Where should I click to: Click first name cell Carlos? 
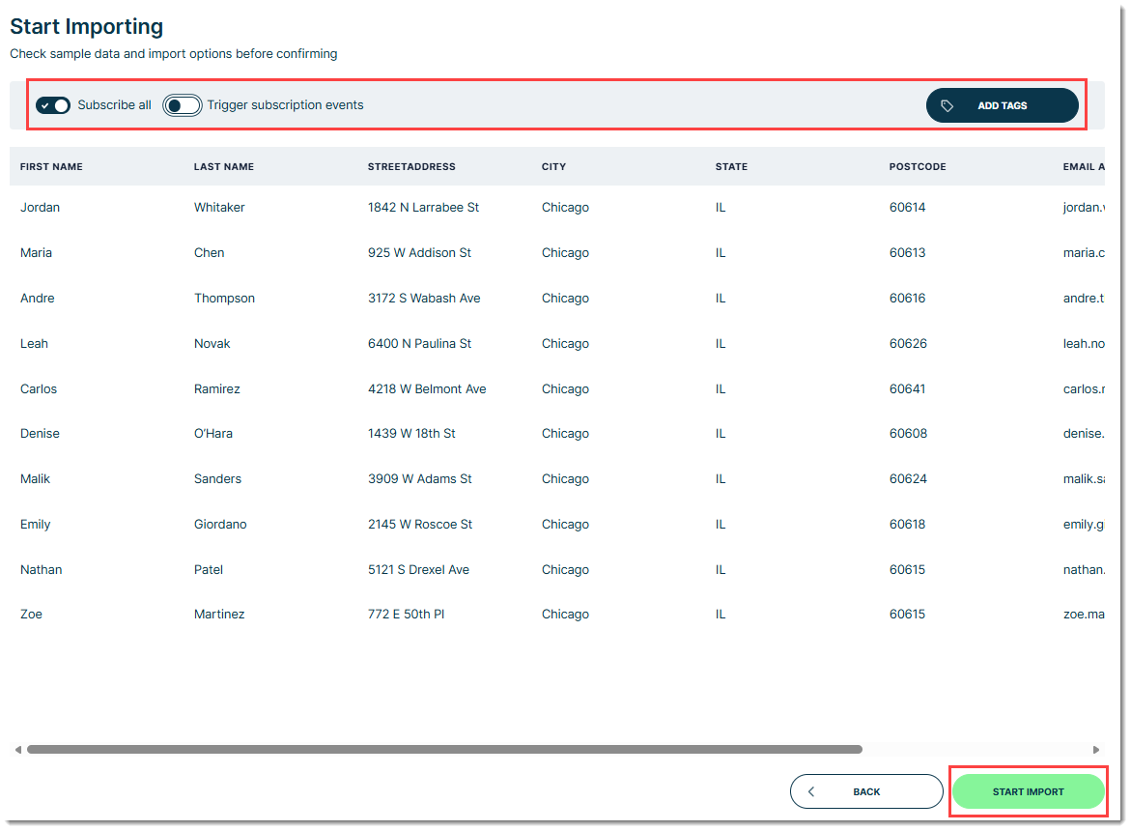tap(39, 388)
